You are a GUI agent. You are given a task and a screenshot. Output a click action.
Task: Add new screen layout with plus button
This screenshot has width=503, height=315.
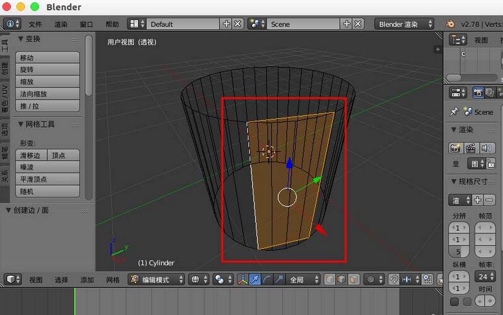point(226,24)
